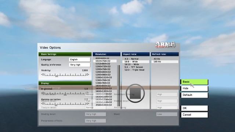Click the Brightness slider track
Viewport: 235px width, 132px height.
[x=65, y=93]
